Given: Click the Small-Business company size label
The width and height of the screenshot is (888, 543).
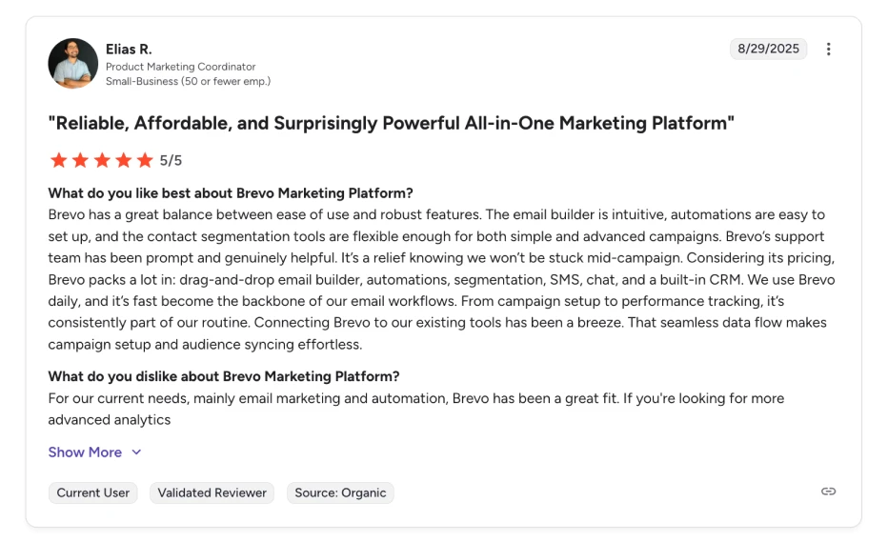Looking at the screenshot, I should (x=188, y=82).
